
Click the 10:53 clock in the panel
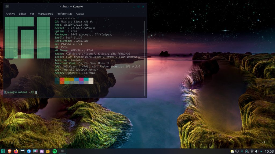[x=269, y=151]
